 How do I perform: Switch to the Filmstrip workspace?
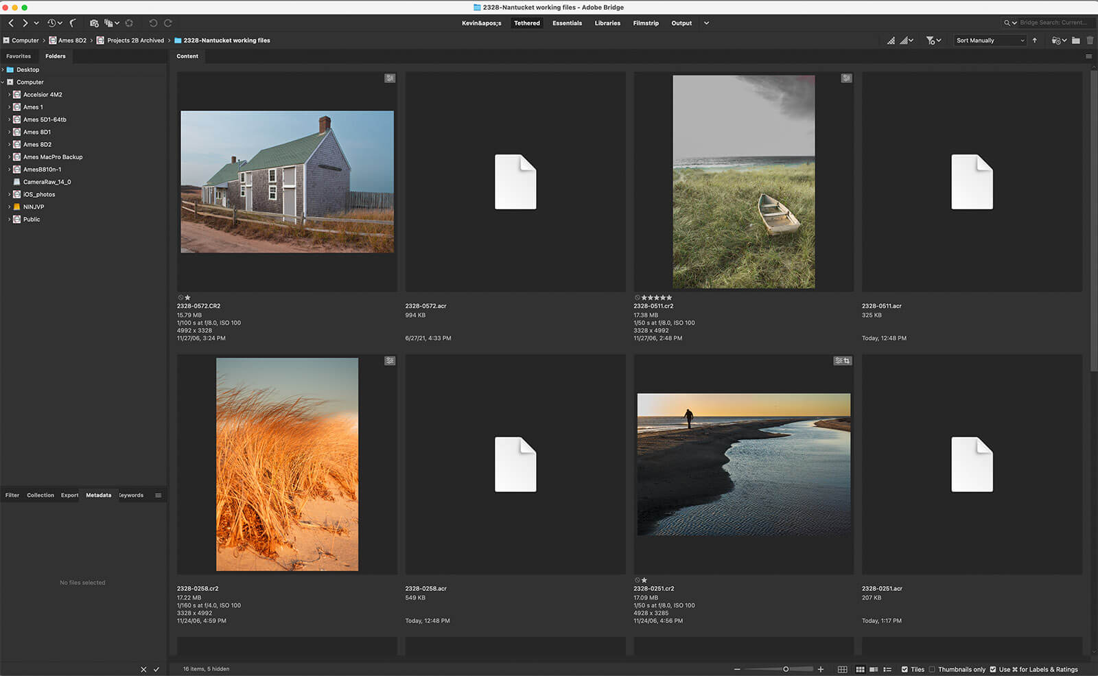pos(645,23)
